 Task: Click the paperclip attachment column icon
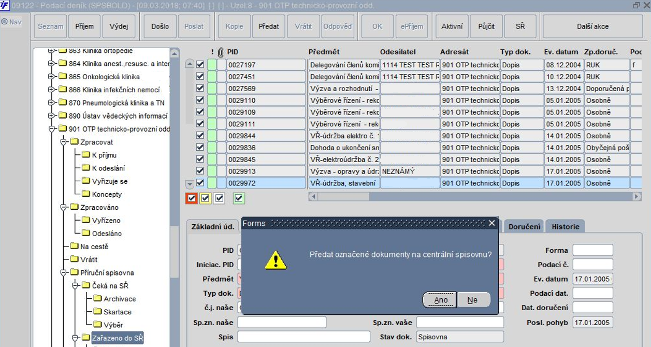pos(221,52)
